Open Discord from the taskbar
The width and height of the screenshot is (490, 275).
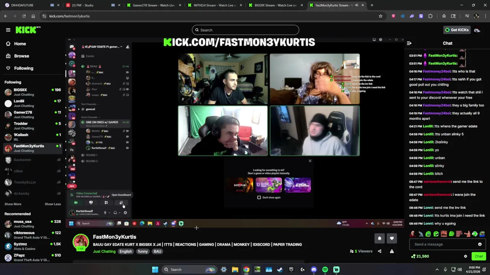tap(314, 270)
